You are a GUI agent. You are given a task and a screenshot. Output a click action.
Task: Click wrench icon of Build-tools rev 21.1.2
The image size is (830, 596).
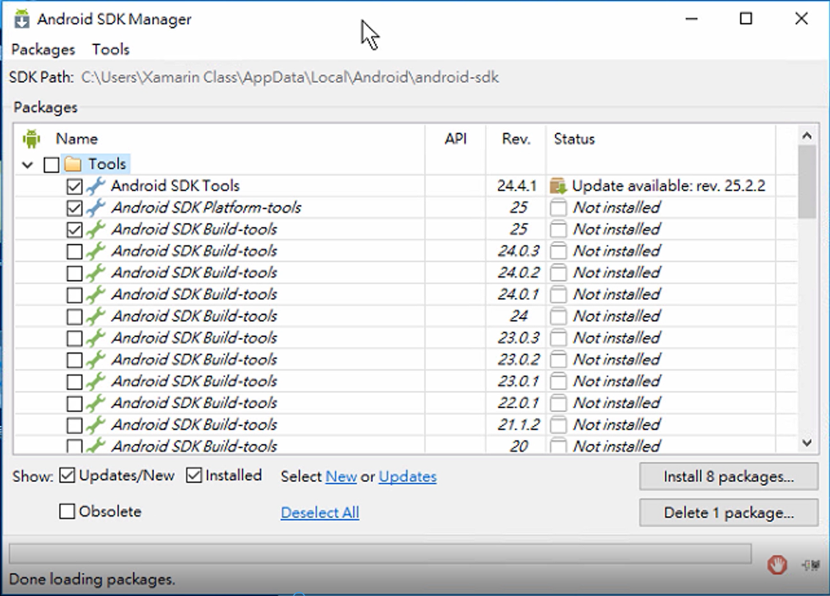coord(95,425)
